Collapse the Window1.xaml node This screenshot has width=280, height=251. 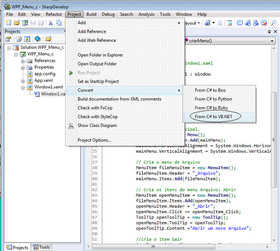pos(23,88)
